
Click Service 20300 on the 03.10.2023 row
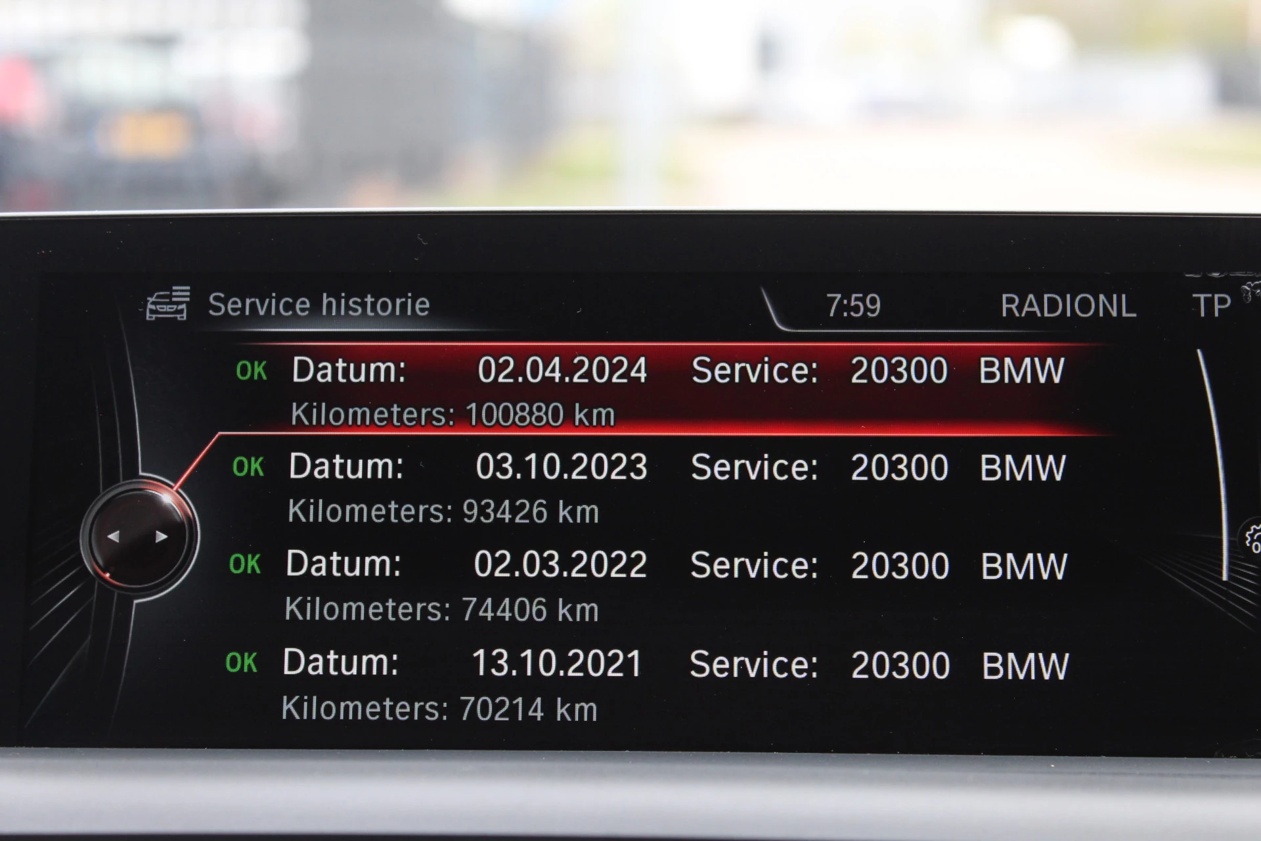(820, 468)
